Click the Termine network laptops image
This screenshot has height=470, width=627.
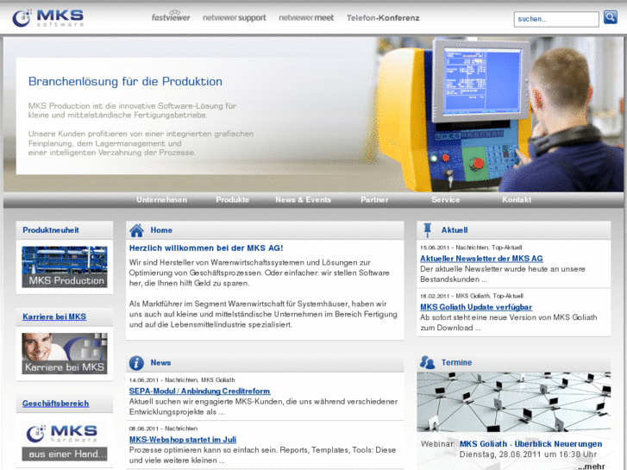(513, 402)
